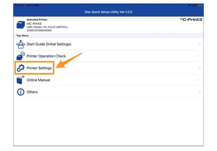This screenshot has width=217, height=151.
Task: Expand Start Guide row chevron
Action: point(200,44)
